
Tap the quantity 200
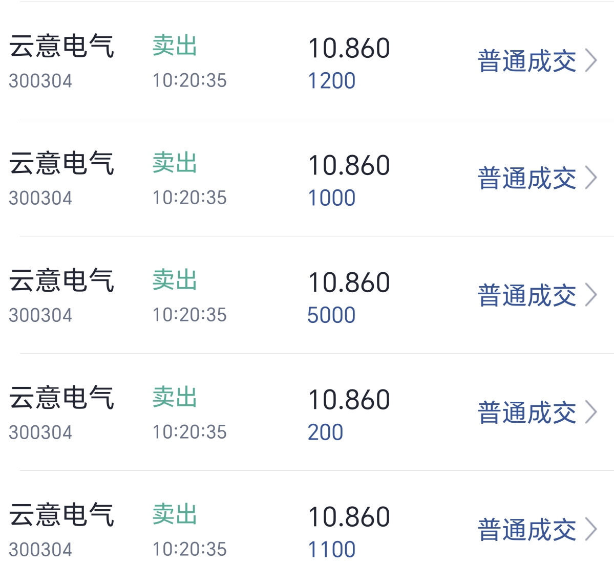click(325, 432)
